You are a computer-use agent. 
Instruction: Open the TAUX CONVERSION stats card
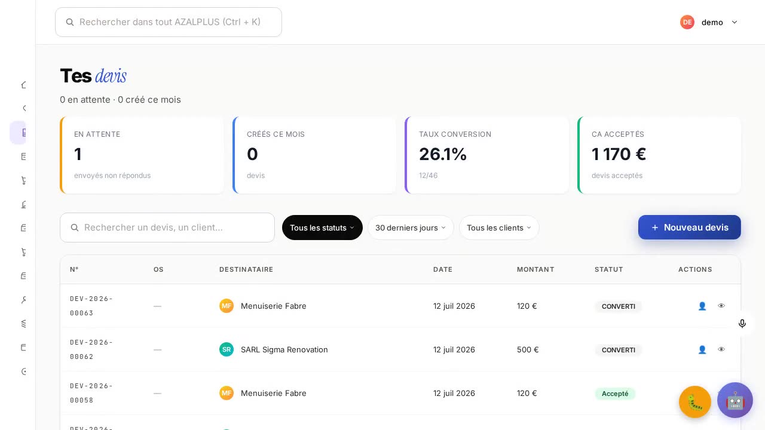click(x=487, y=155)
